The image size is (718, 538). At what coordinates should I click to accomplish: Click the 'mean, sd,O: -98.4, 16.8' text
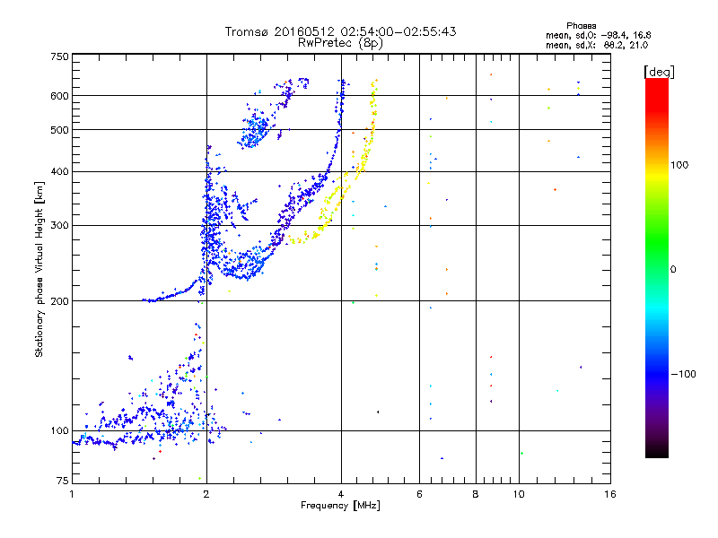(x=598, y=35)
